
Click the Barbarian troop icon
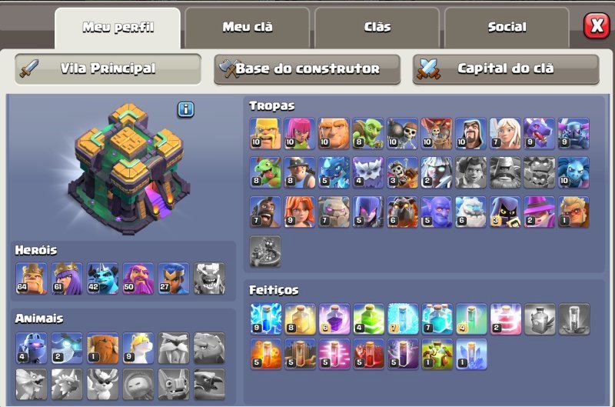265,133
